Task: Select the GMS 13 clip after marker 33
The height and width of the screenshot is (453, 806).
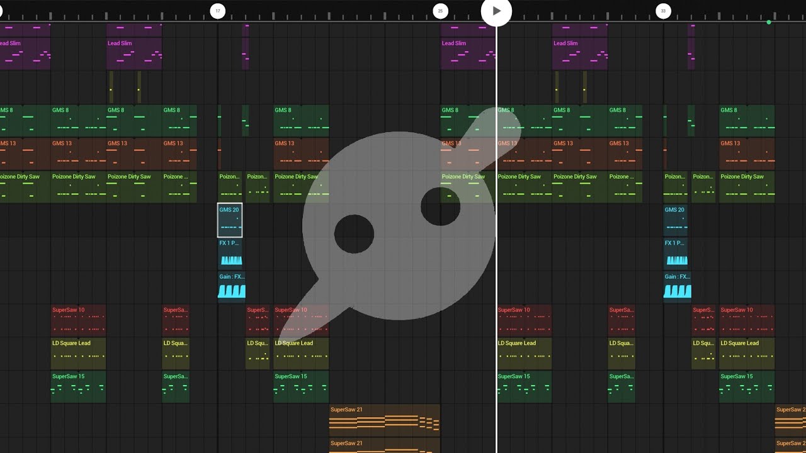Action: tap(747, 154)
